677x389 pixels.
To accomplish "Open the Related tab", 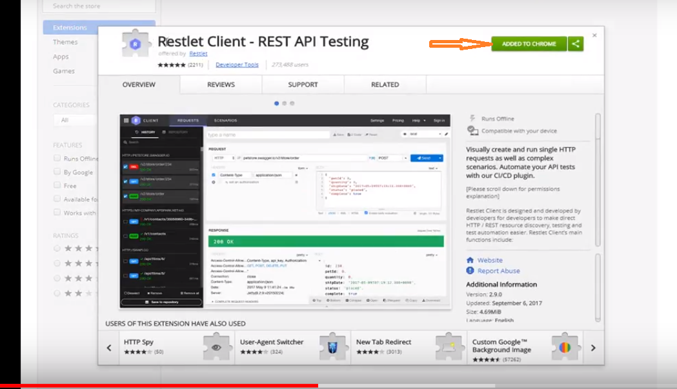I will coord(385,85).
